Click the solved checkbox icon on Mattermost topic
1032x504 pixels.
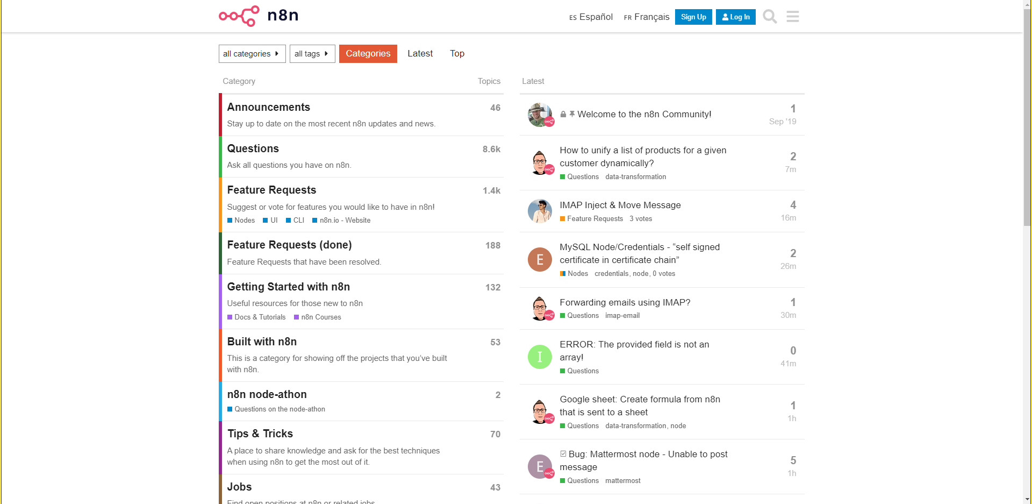pos(563,454)
